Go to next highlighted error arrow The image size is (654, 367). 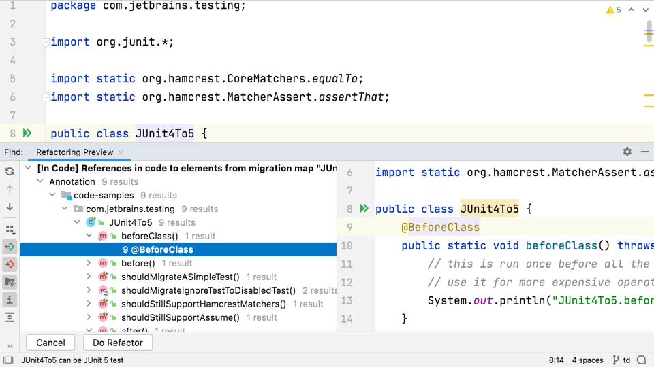647,10
